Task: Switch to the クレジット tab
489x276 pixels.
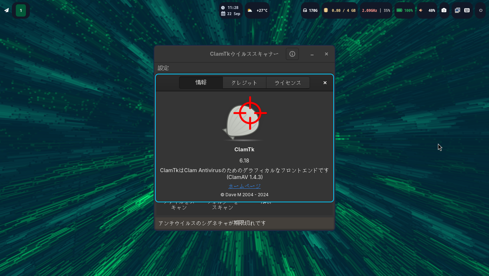Action: coord(244,83)
